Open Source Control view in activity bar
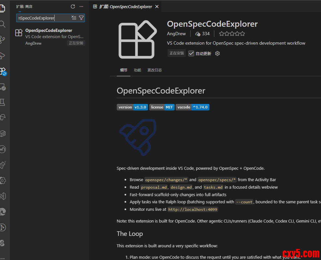Viewport: 321px width, 260px height. [x=3, y=40]
